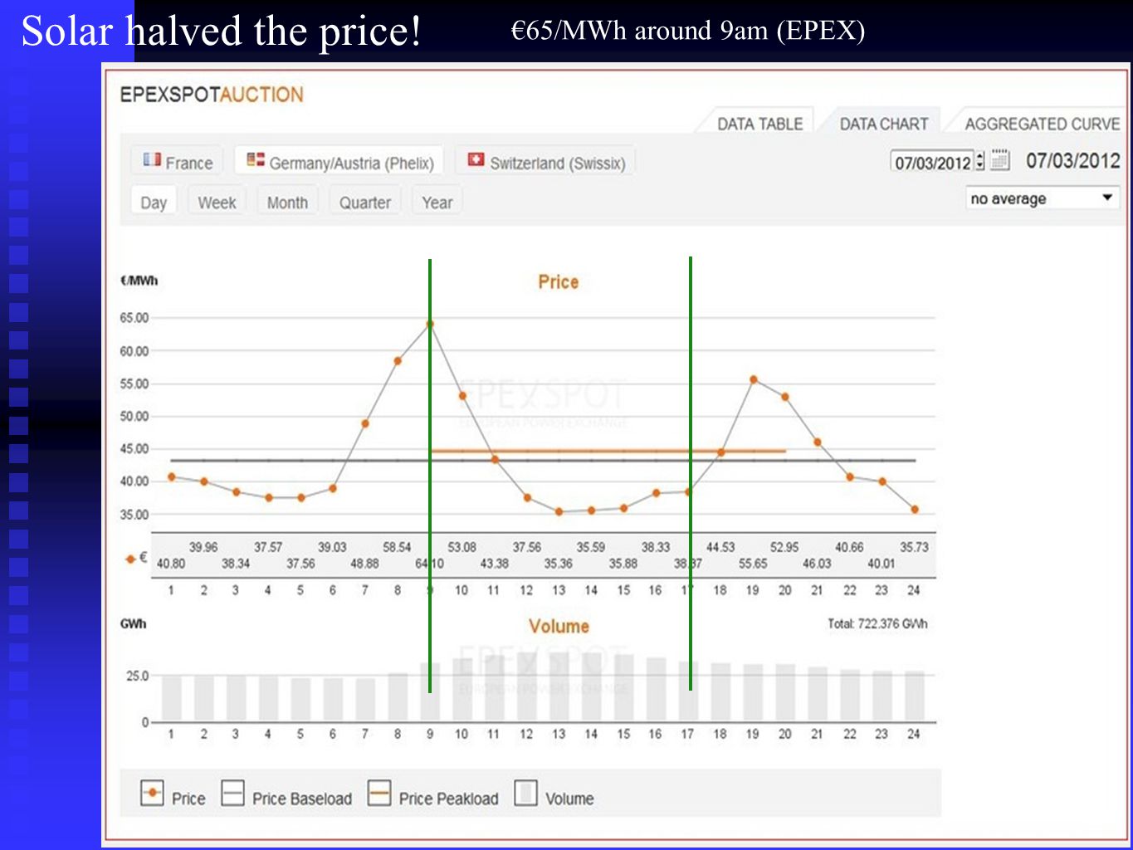The width and height of the screenshot is (1133, 850).
Task: Click the date stepper arrows
Action: coord(980,161)
